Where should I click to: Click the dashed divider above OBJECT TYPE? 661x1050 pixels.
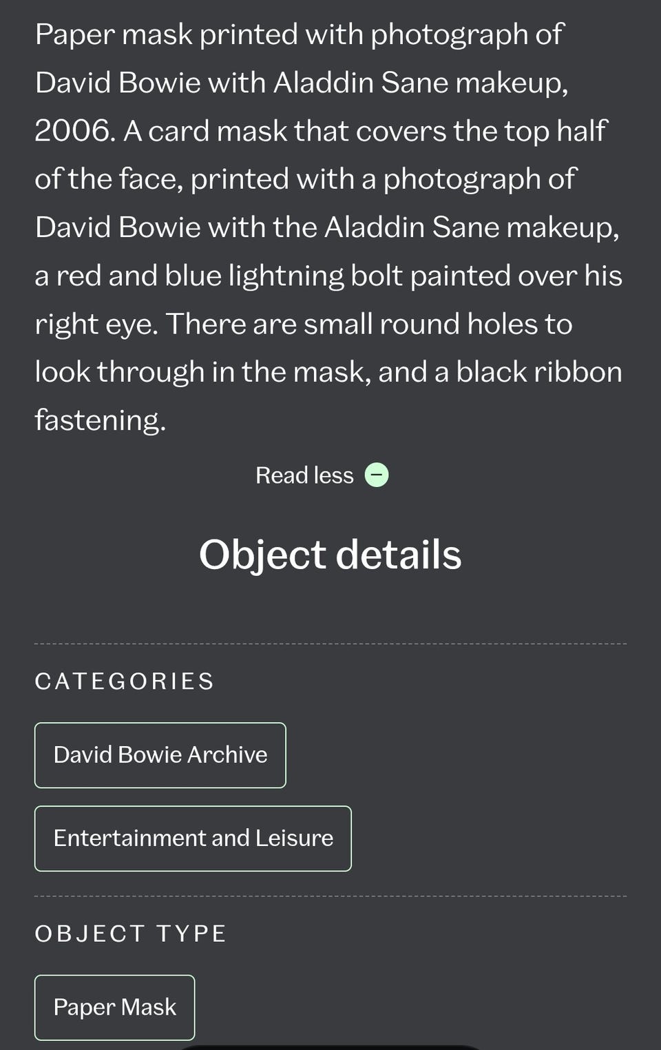tap(330, 896)
